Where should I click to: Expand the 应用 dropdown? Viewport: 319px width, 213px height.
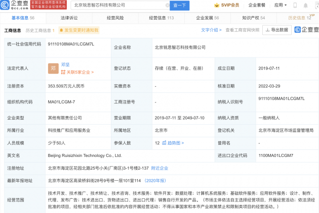click(281, 5)
